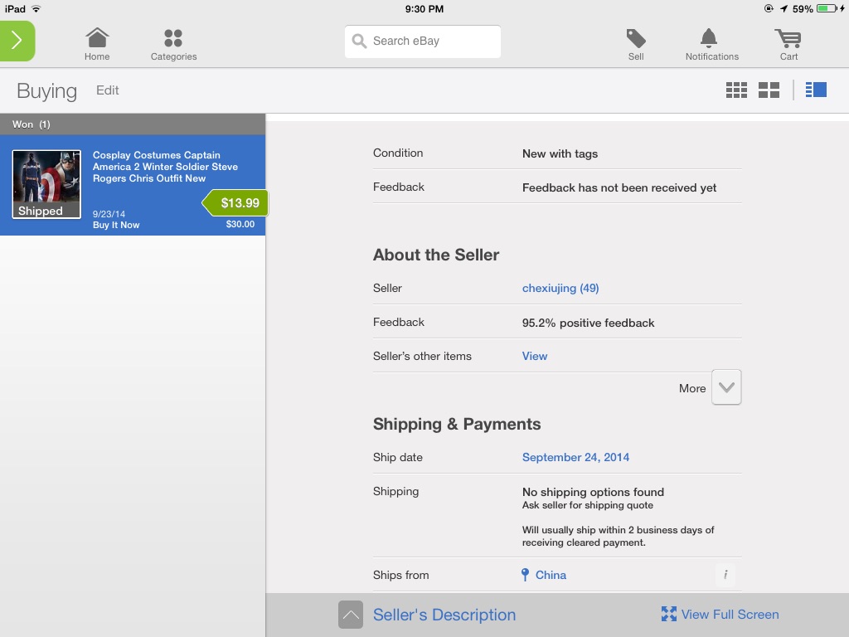
Task: Select Cosplay Costumes Captain America listing title
Action: tap(165, 167)
